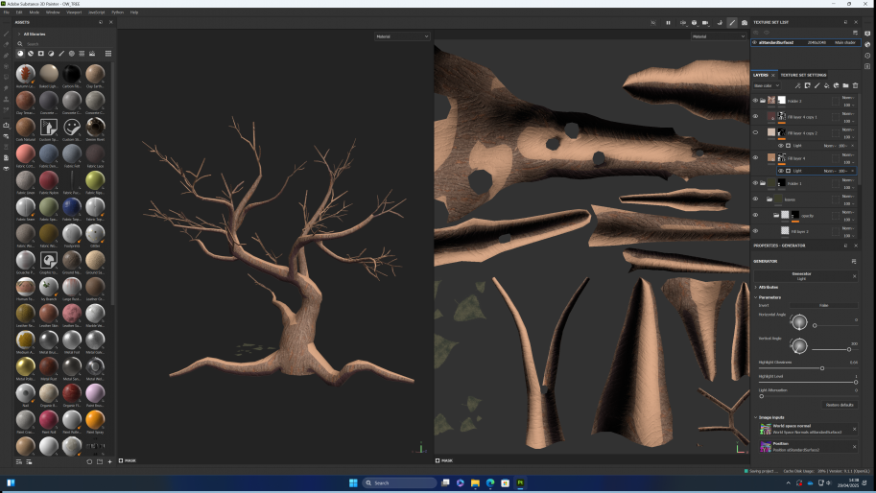This screenshot has height=493, width=876.
Task: Switch to Texture Set Settings tab
Action: point(803,74)
